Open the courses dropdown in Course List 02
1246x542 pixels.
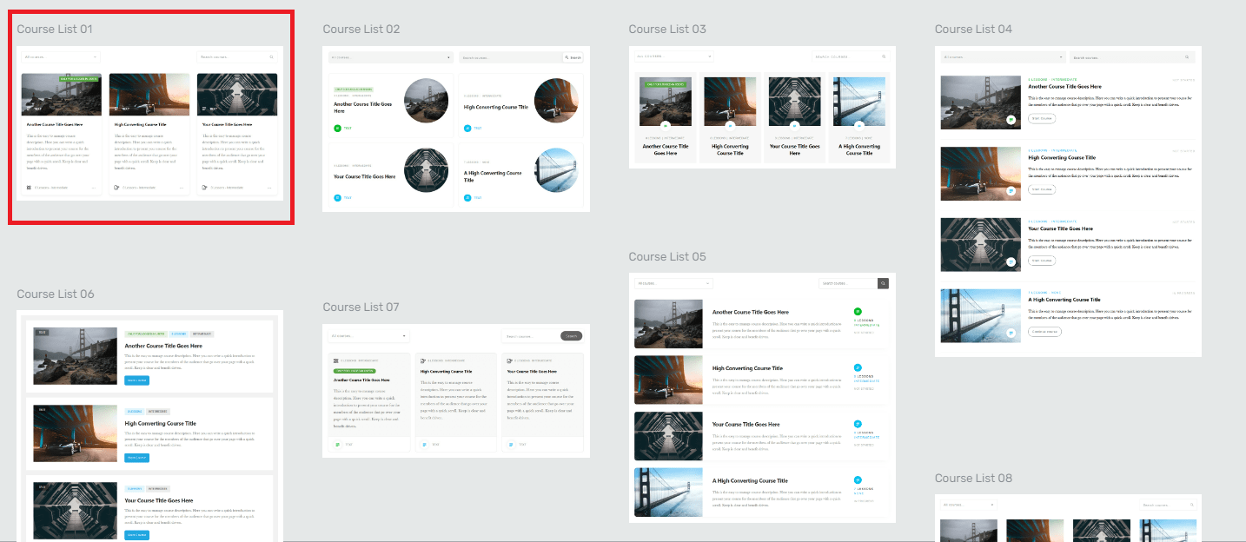point(391,57)
